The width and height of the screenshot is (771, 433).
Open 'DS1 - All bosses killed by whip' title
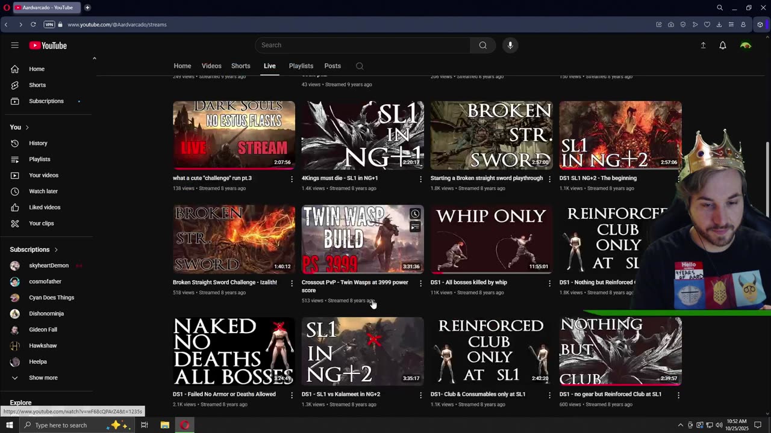pos(469,282)
